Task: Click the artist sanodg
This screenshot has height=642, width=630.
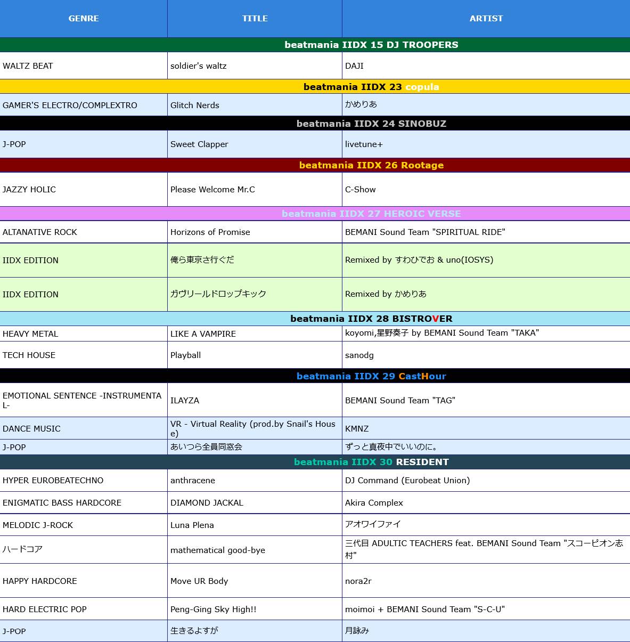Action: click(359, 355)
